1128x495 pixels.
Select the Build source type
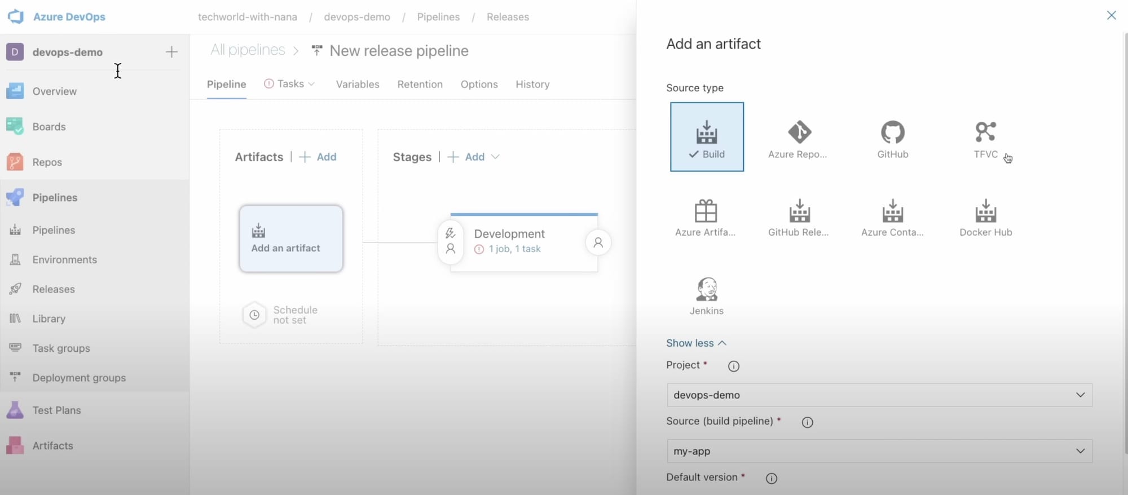coord(707,137)
